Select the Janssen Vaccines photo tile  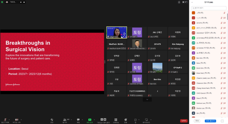(x=137, y=44)
